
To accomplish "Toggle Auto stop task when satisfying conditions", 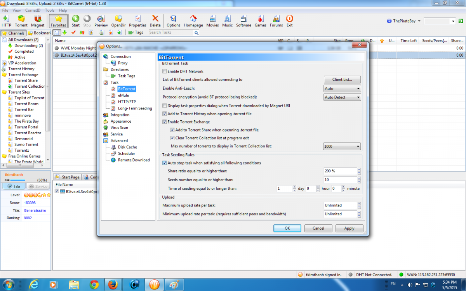I will click(x=165, y=163).
